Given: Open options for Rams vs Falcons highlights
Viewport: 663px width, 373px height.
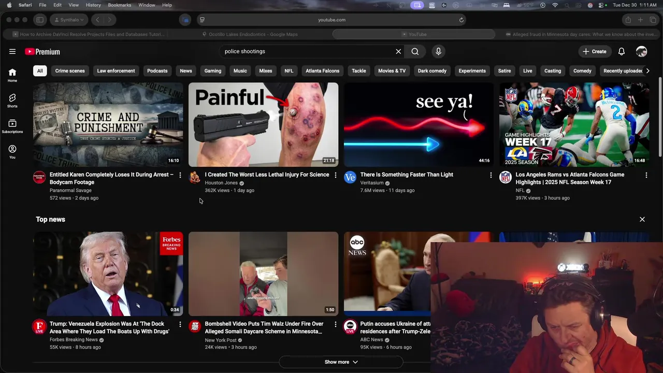Looking at the screenshot, I should (x=646, y=175).
